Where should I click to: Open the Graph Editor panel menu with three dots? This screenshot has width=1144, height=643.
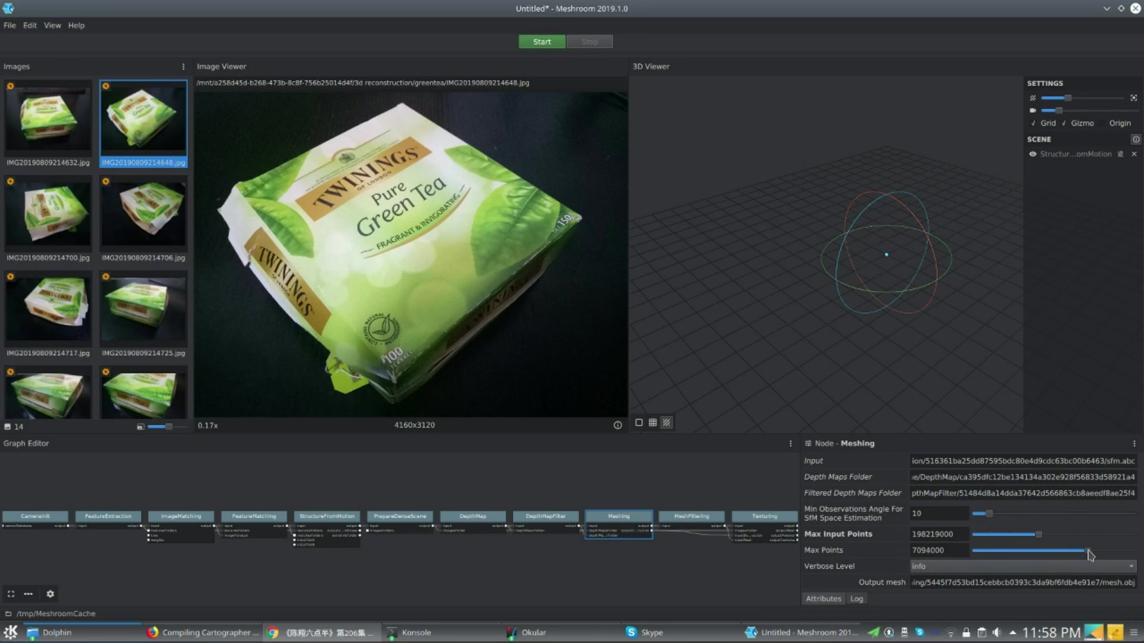tap(789, 443)
